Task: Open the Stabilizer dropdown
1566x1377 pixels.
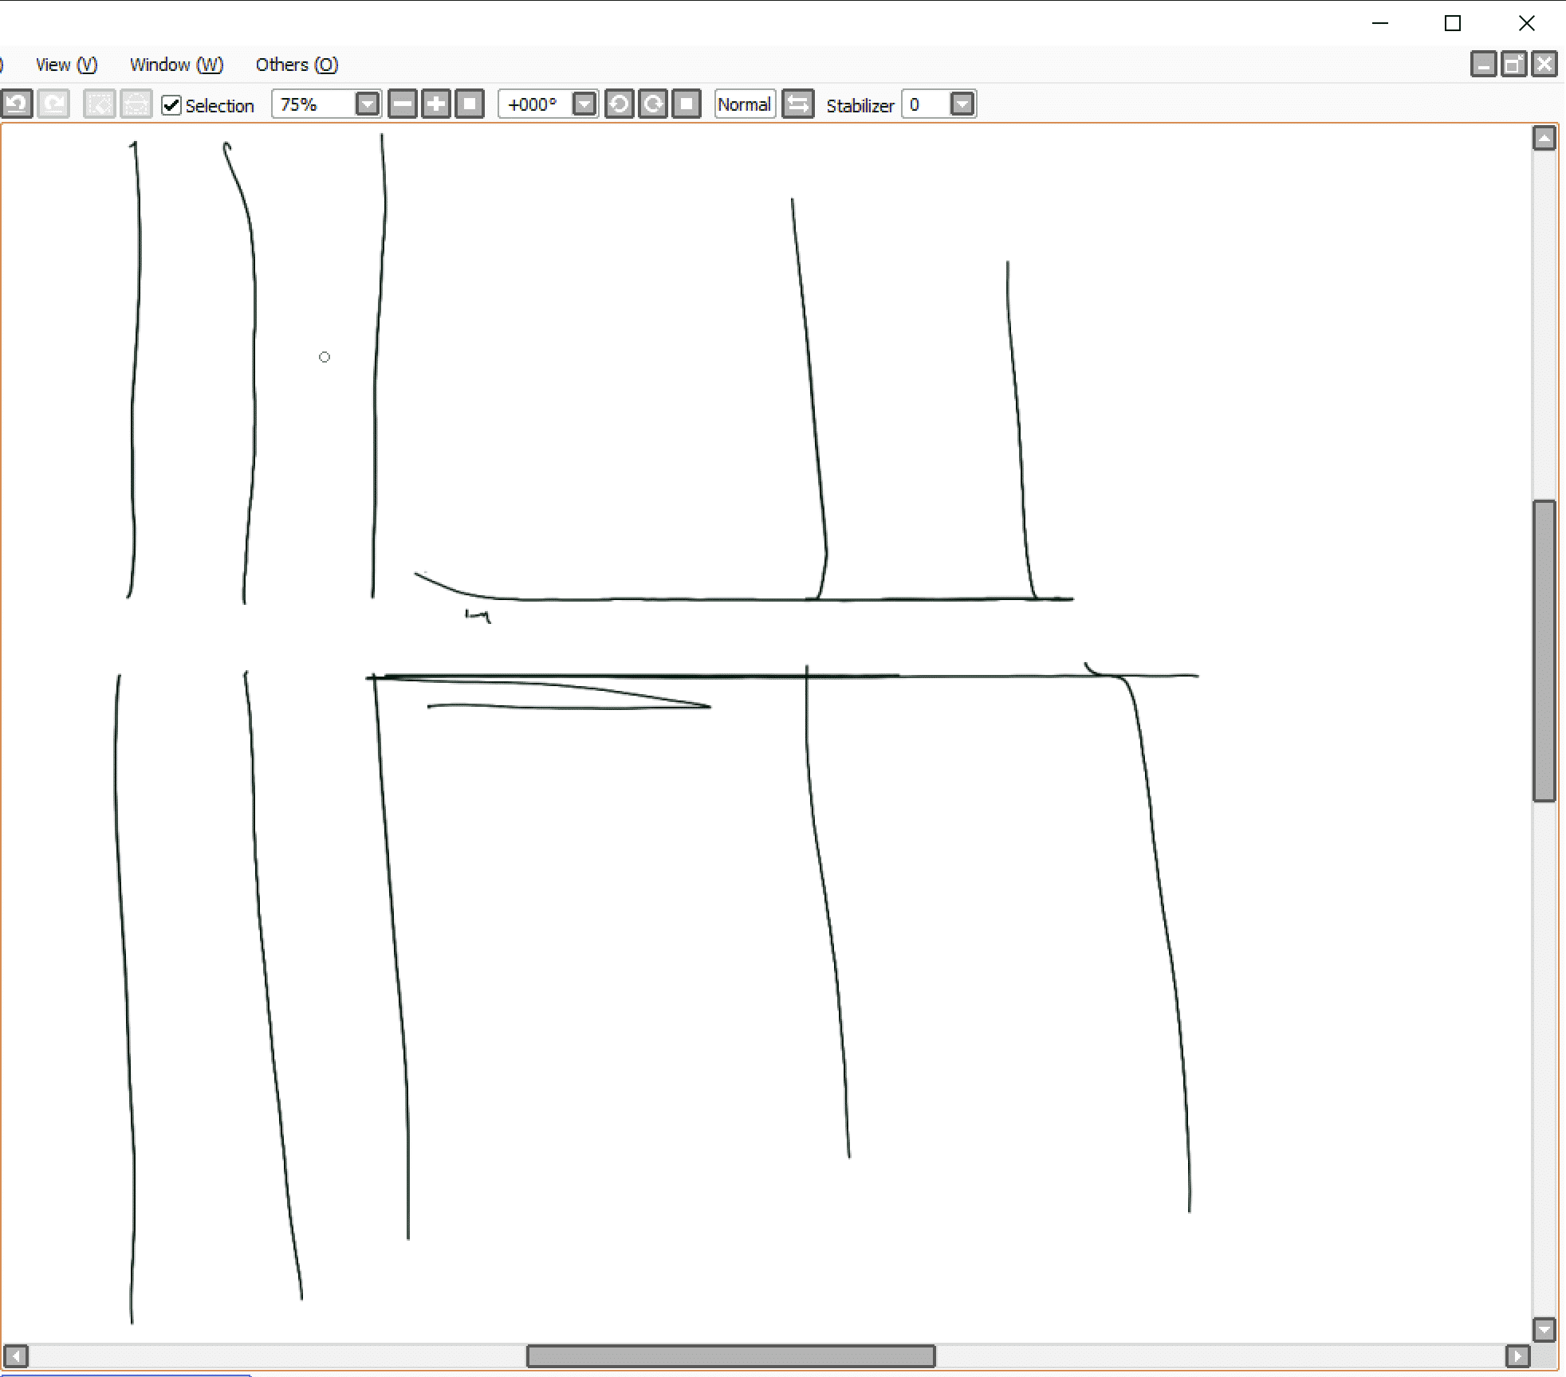Action: (x=962, y=104)
